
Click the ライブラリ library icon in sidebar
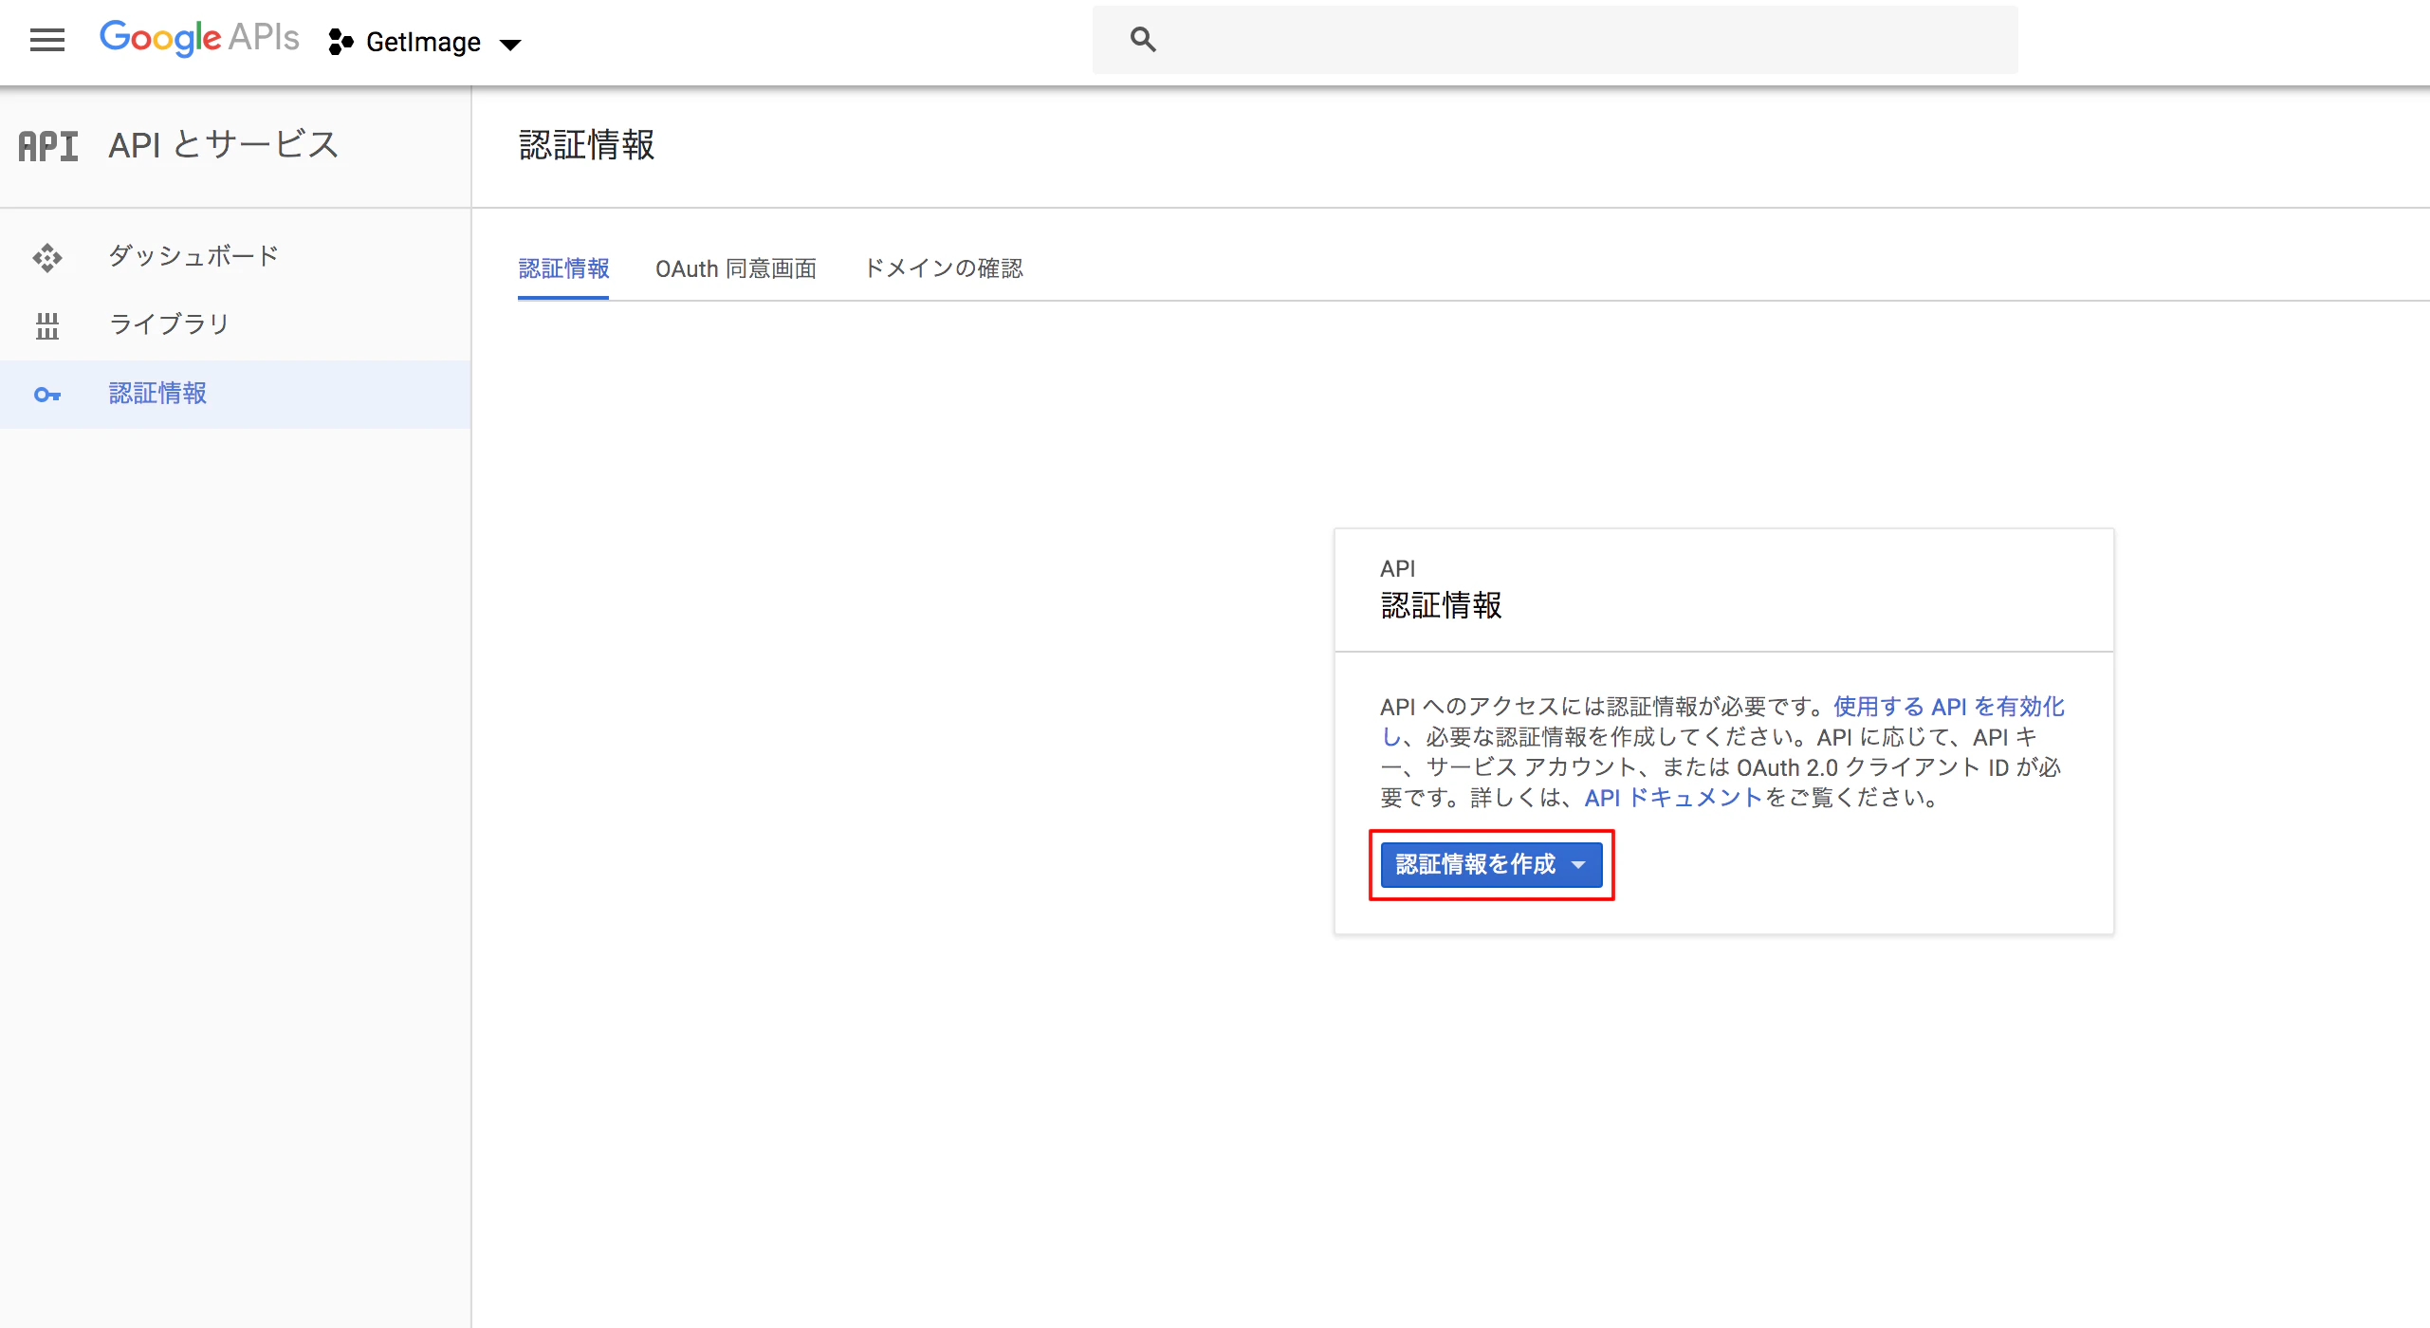[x=47, y=325]
